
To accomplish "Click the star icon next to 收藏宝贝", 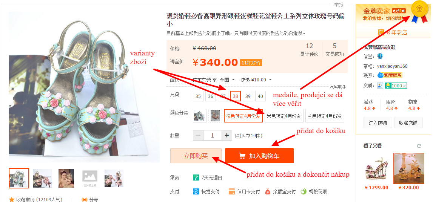I will click(x=12, y=199).
